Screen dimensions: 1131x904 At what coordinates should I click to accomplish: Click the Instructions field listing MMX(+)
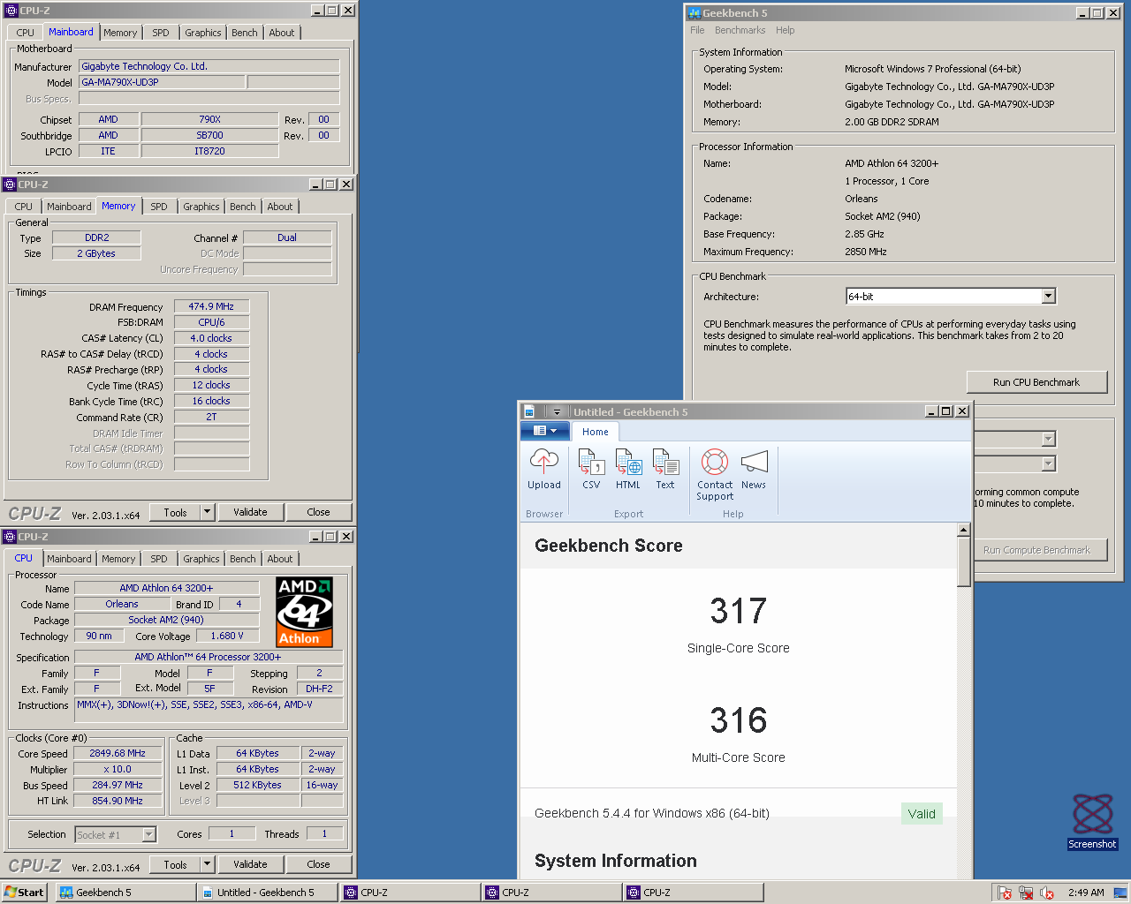tap(209, 709)
